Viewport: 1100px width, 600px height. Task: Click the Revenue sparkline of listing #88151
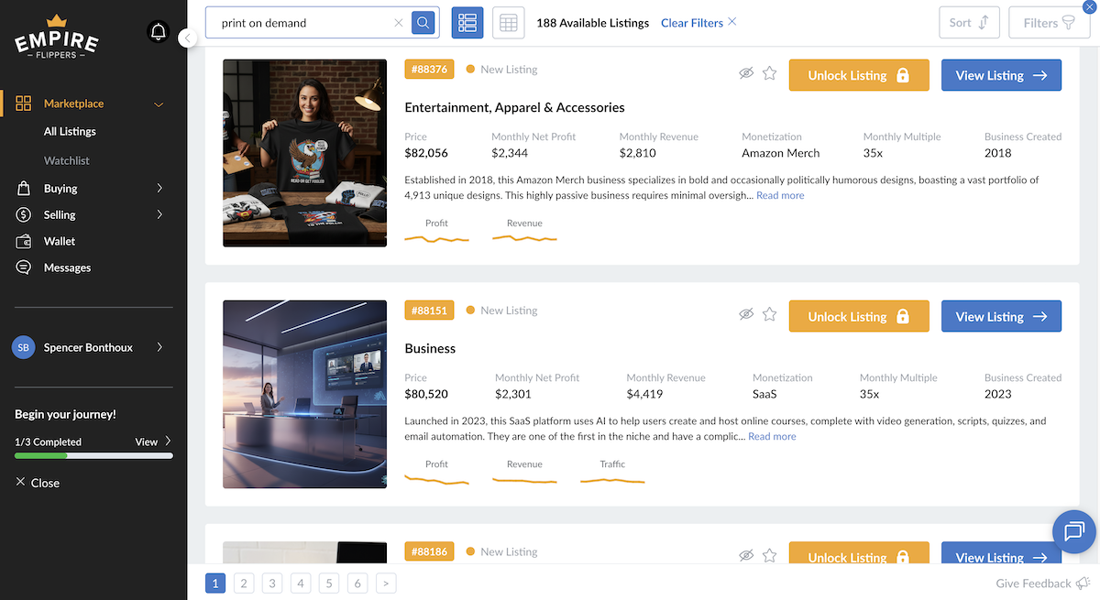coord(524,479)
